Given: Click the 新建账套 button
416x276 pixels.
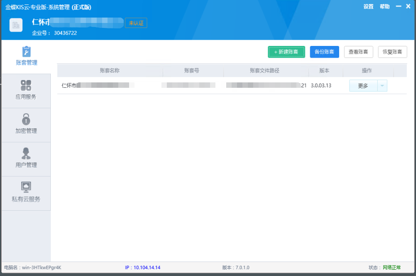Looking at the screenshot, I should coord(286,52).
